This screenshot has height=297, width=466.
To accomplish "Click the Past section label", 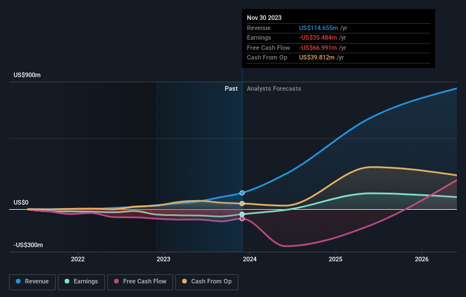I will [231, 89].
